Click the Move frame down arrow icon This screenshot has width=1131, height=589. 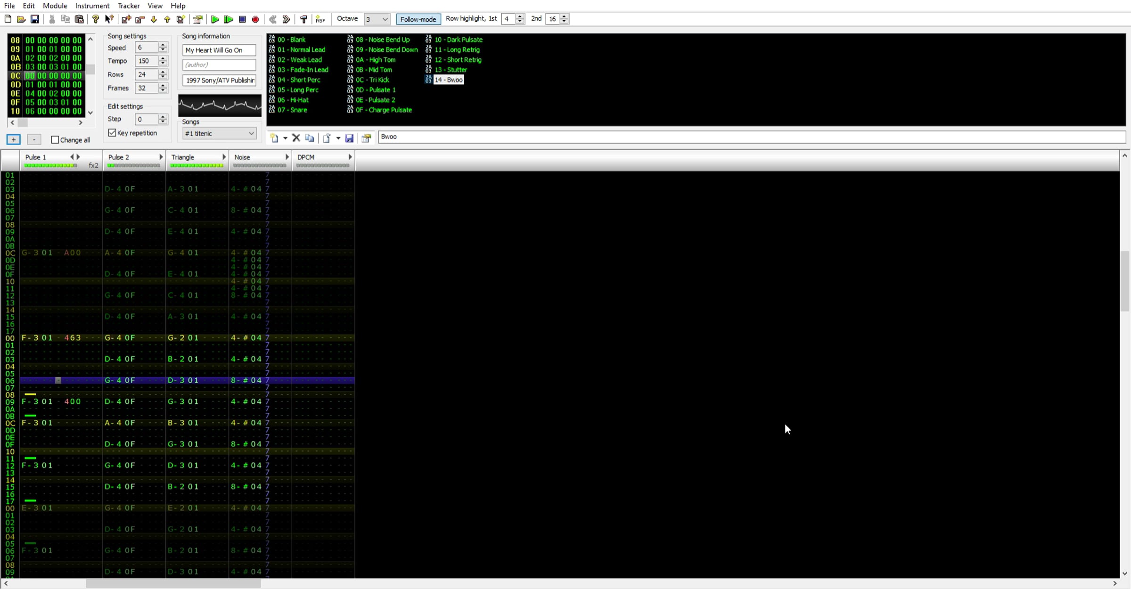click(x=154, y=19)
